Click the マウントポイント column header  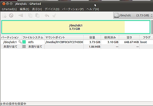64,37
